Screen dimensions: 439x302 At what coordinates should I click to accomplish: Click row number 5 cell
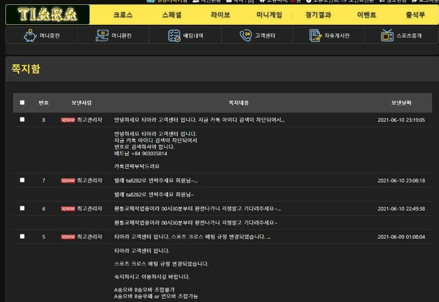pyautogui.click(x=44, y=237)
